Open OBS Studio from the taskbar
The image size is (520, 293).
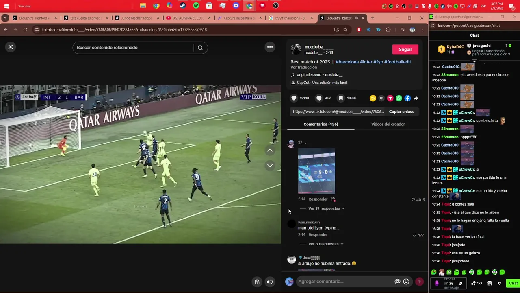(x=276, y=6)
